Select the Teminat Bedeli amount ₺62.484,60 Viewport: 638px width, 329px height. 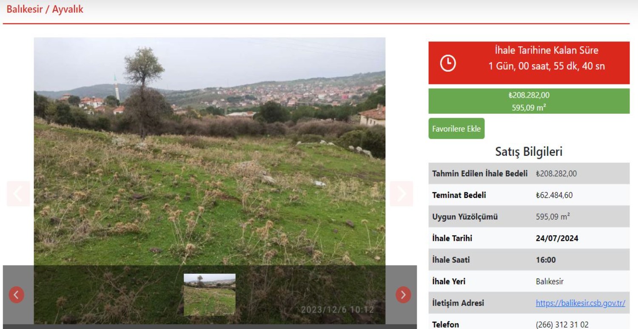pyautogui.click(x=554, y=195)
